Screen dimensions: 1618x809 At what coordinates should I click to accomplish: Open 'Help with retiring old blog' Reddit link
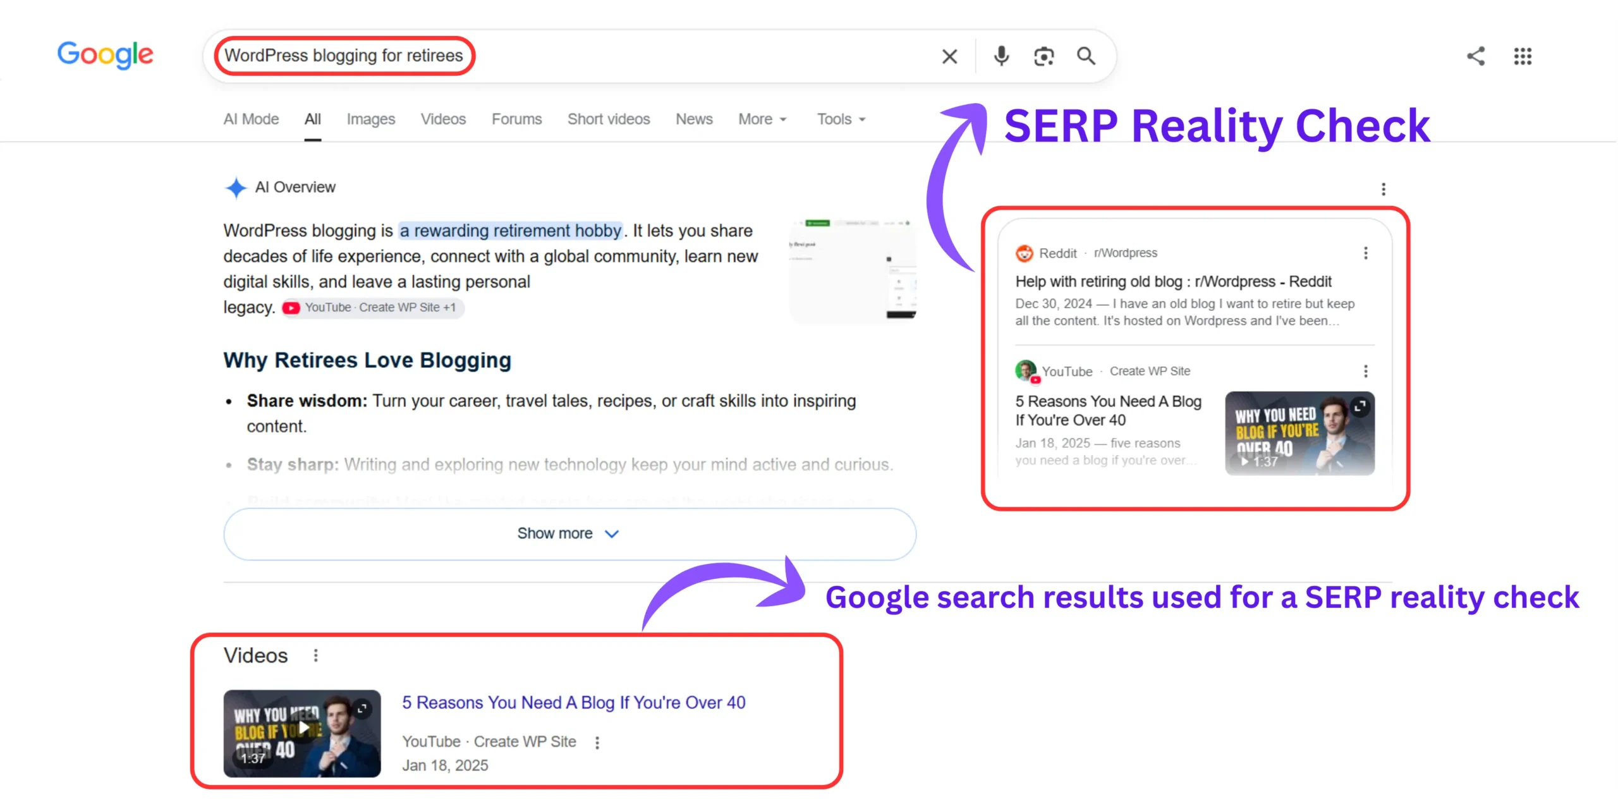[x=1173, y=281]
